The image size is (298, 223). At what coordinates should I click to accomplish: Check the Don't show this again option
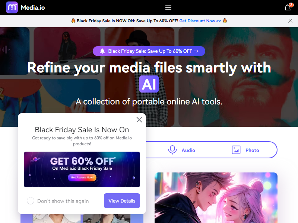[x=31, y=201]
